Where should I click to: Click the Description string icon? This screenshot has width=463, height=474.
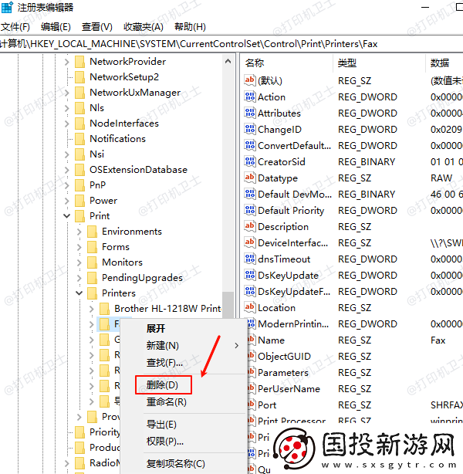coord(250,226)
